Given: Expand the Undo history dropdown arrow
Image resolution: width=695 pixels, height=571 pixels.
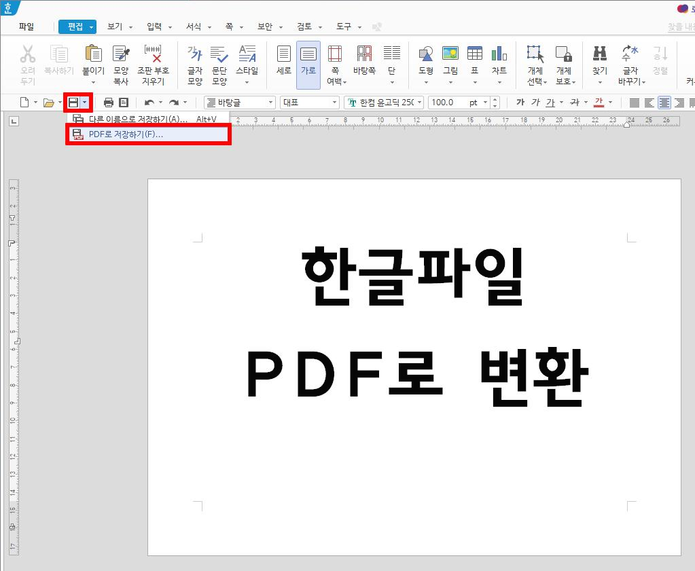Looking at the screenshot, I should point(160,103).
